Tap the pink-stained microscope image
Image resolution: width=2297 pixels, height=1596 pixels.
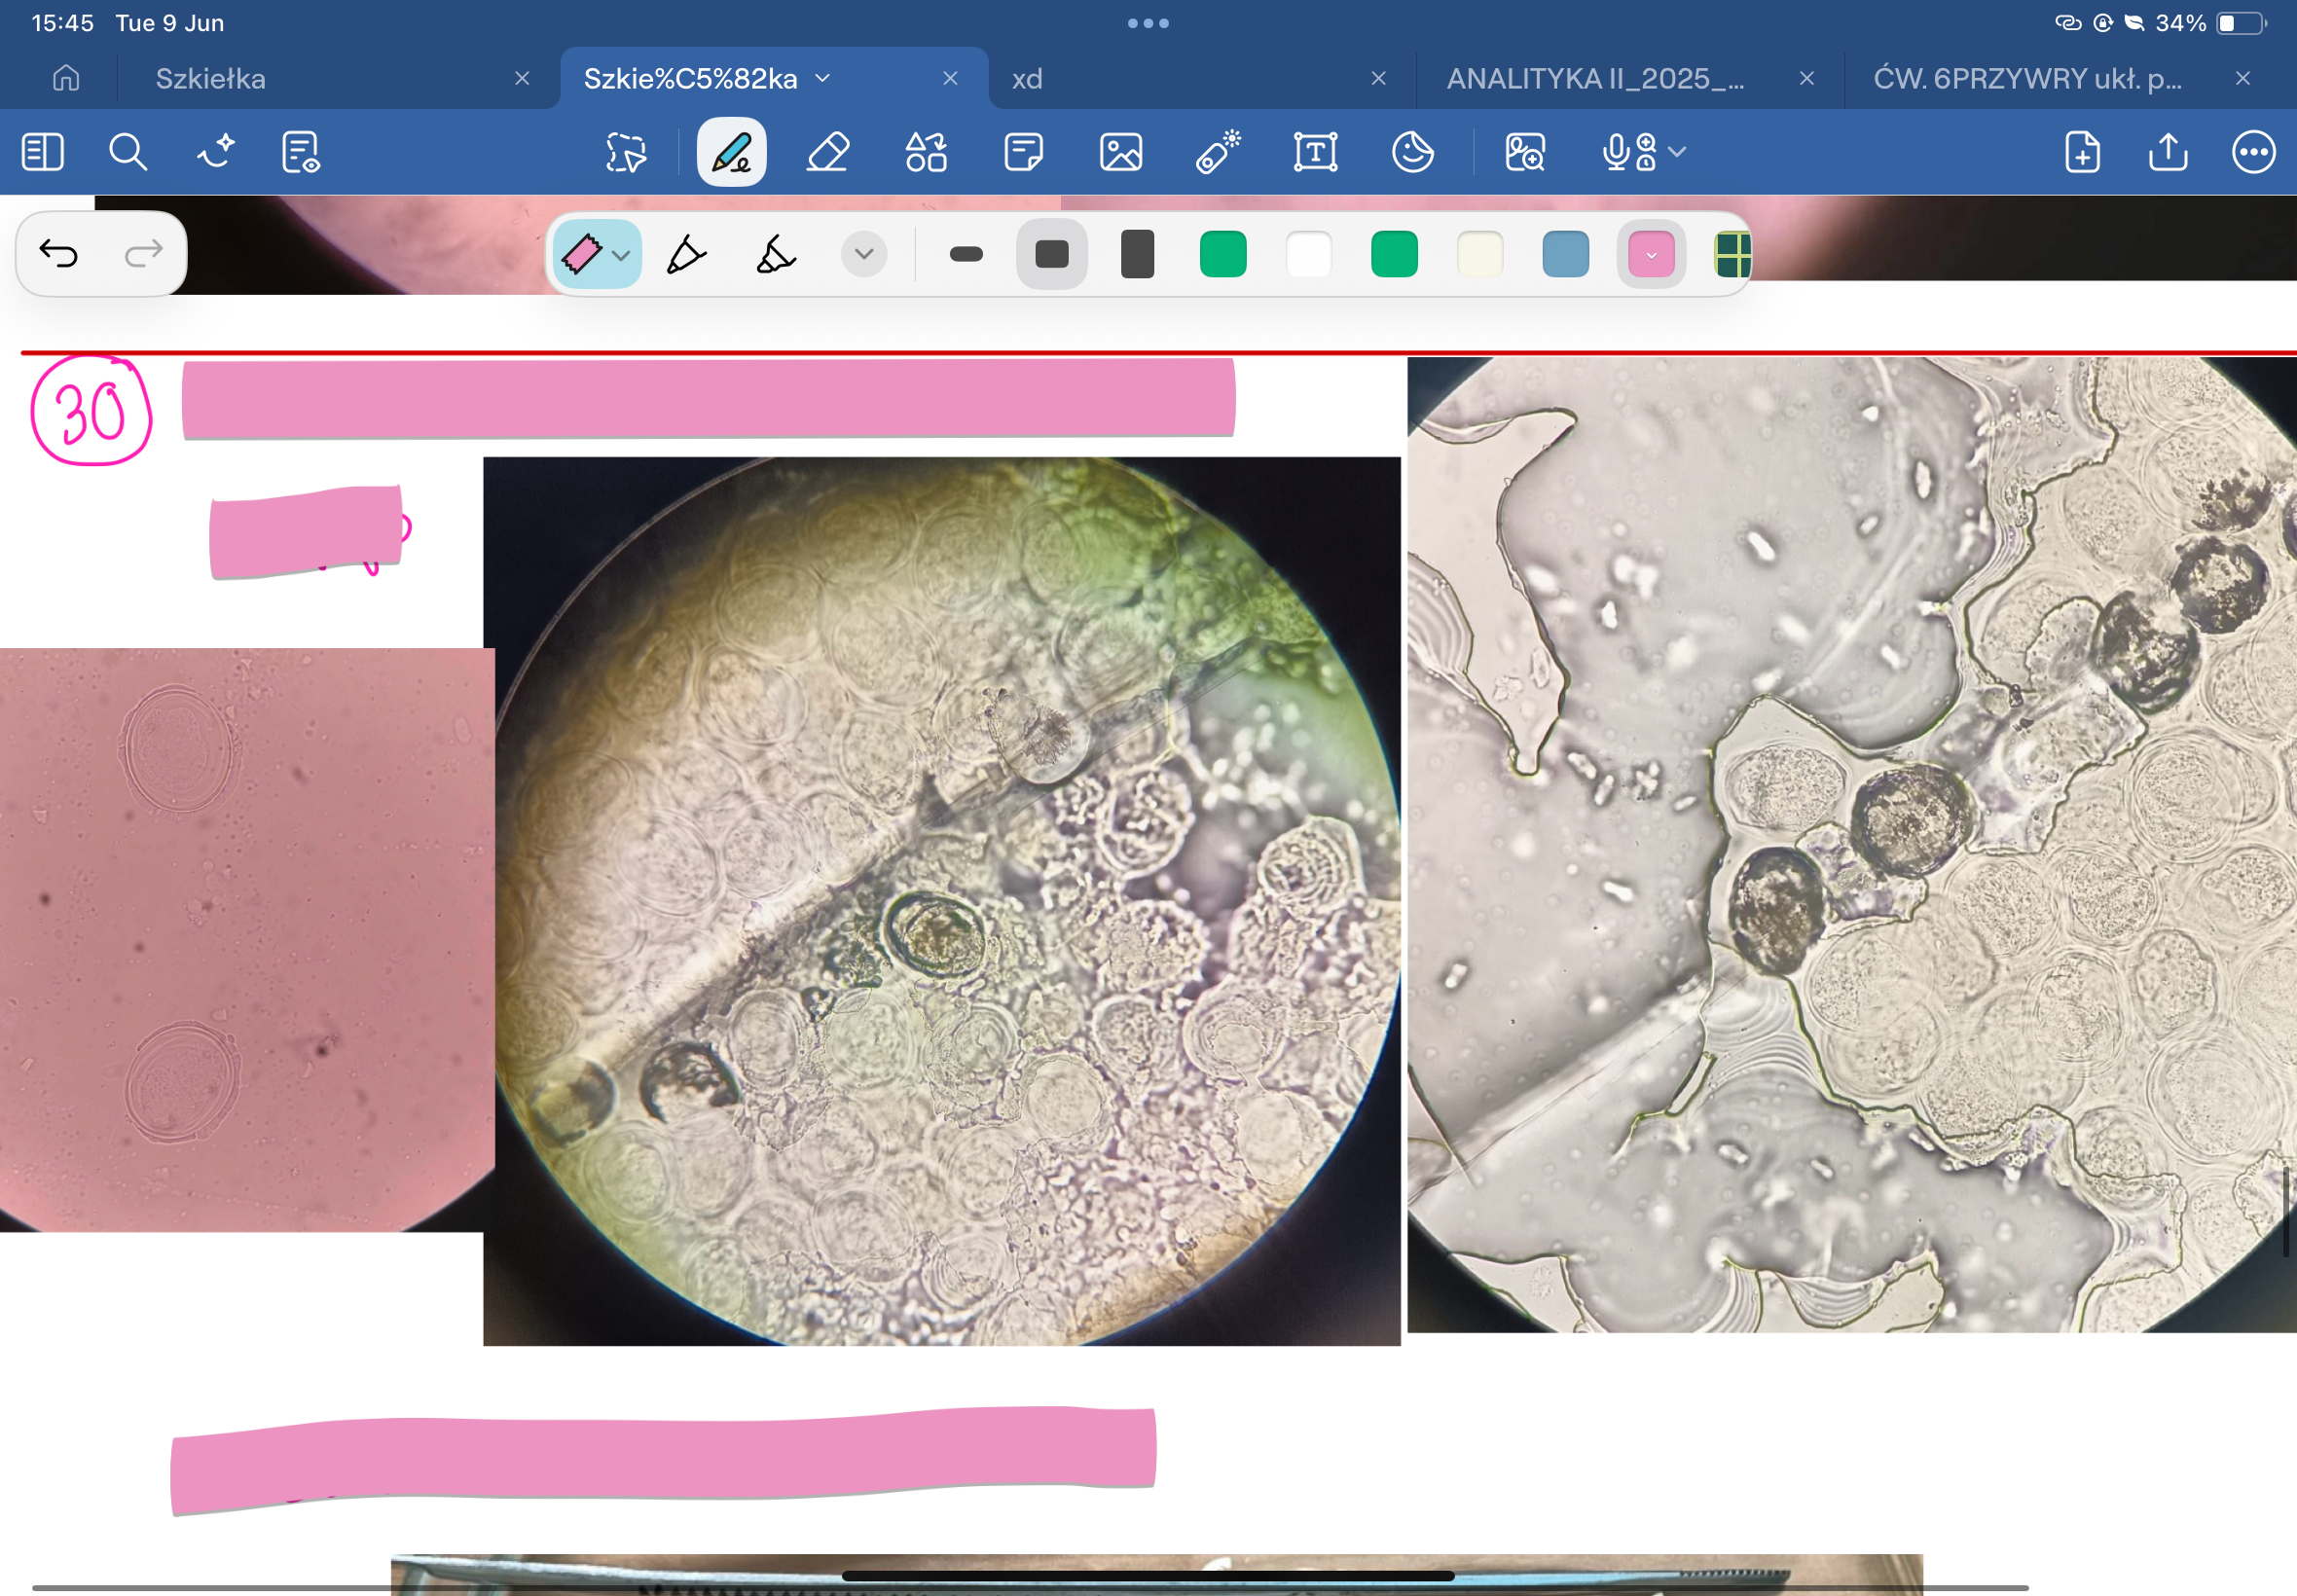point(246,939)
